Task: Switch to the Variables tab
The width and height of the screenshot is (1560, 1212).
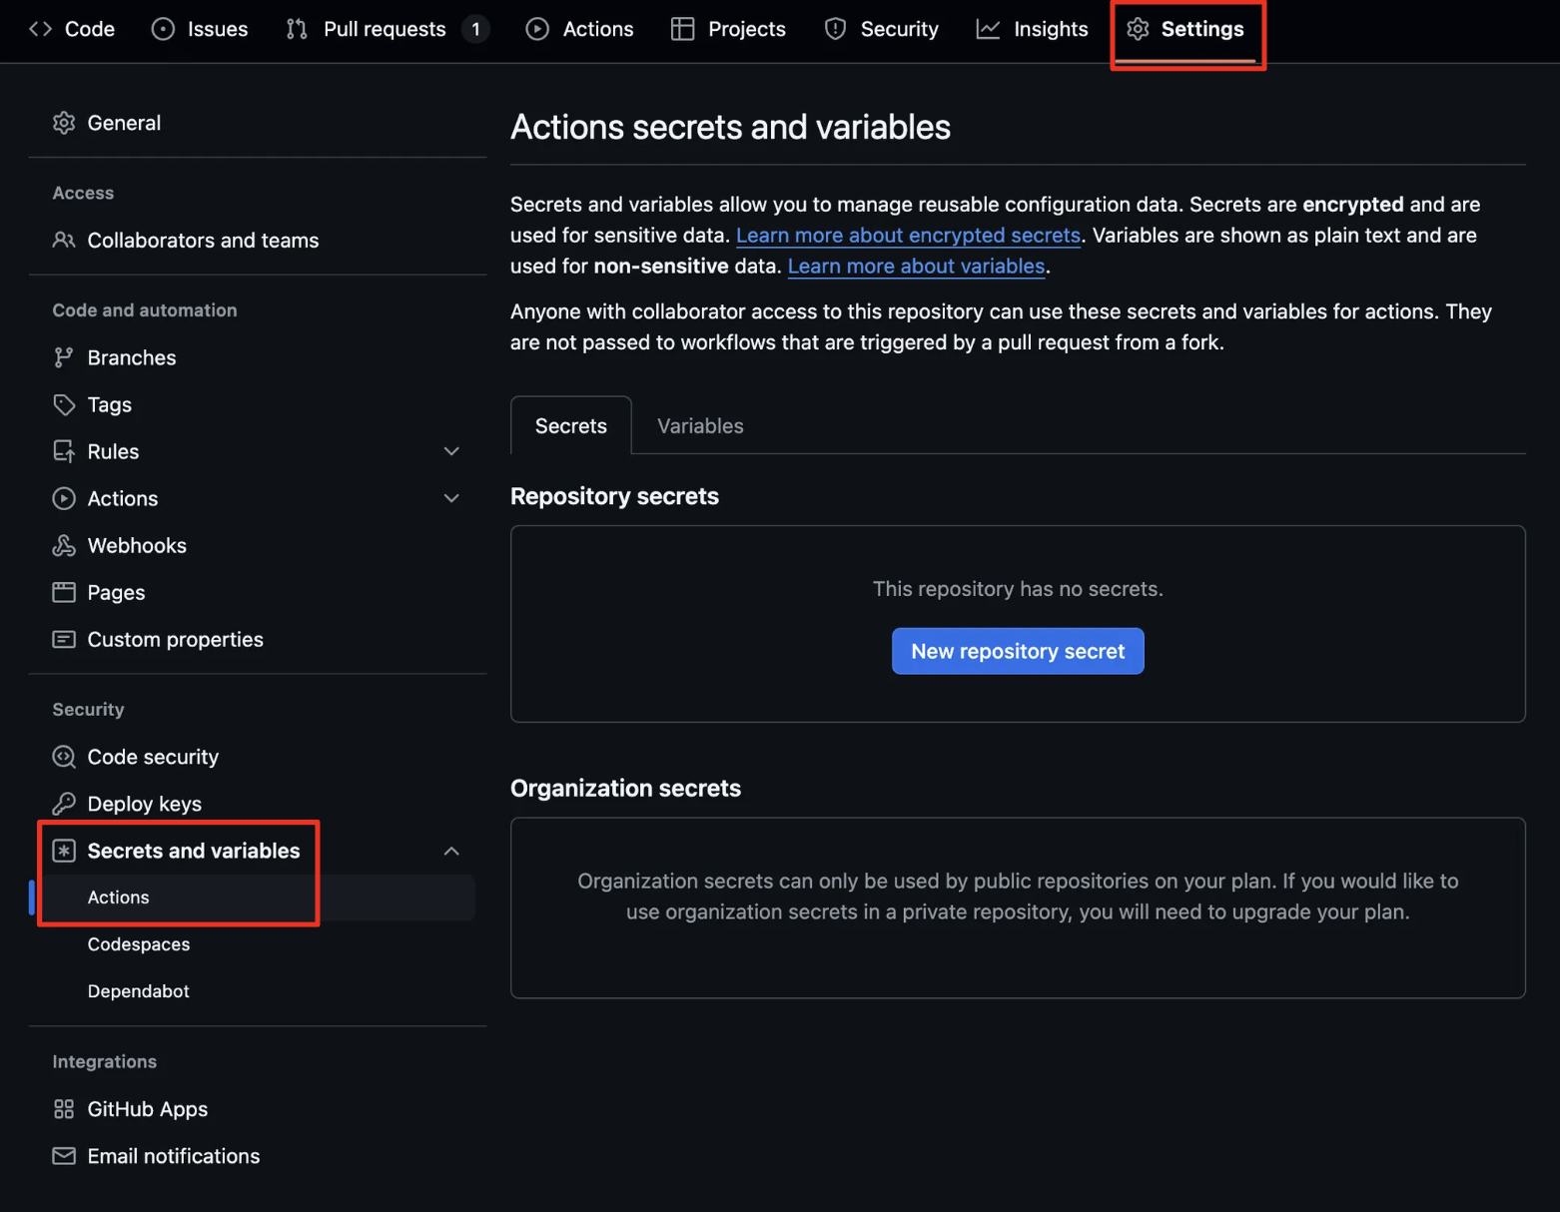Action: coord(700,426)
